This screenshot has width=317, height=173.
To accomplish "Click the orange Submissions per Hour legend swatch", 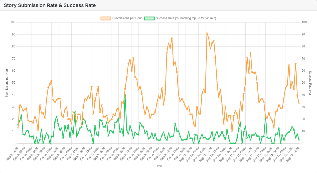I will [x=106, y=18].
